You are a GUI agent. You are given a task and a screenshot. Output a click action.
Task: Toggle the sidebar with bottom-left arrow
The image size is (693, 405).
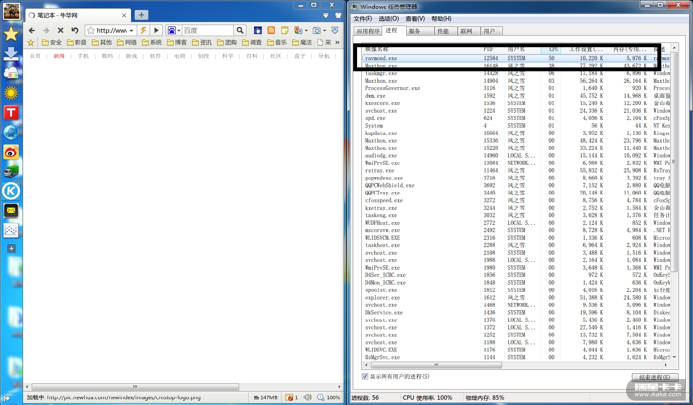point(7,398)
